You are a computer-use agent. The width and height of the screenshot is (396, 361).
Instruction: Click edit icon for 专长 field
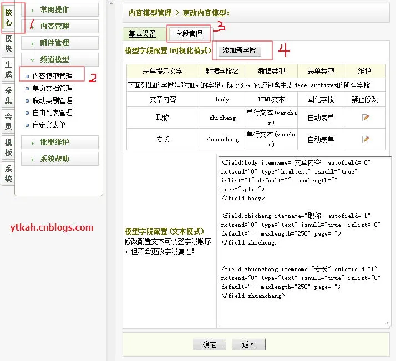coord(365,139)
